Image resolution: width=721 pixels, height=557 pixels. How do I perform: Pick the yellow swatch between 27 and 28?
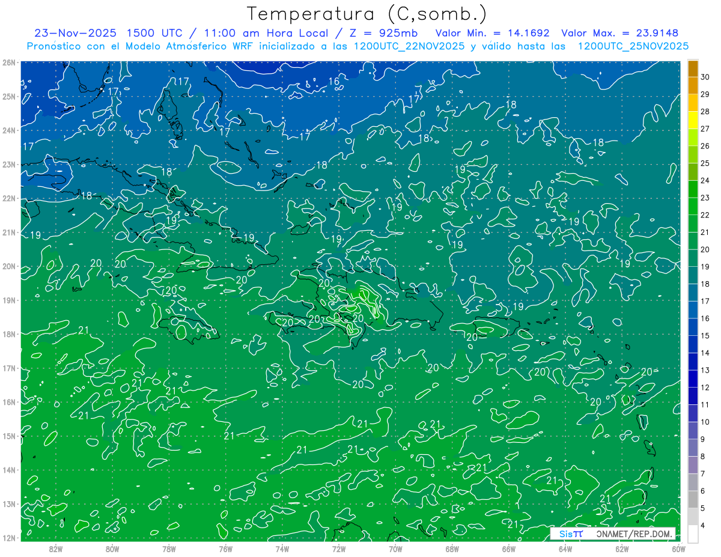[x=693, y=120]
